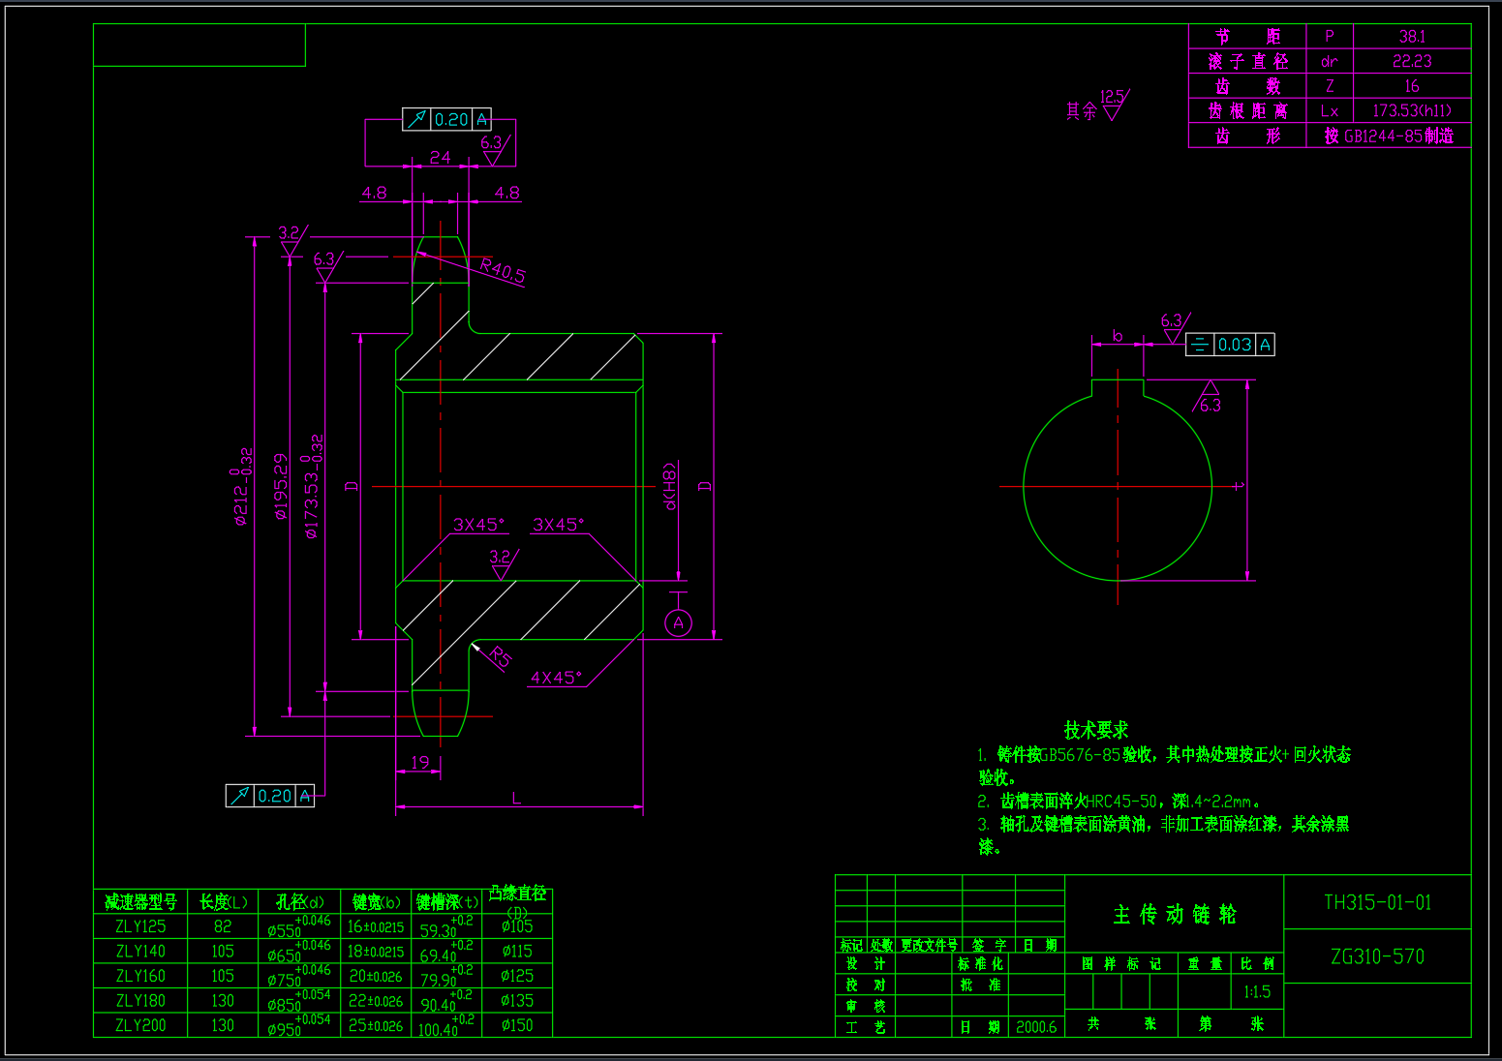This screenshot has height=1061, width=1502.
Task: Click the ø125 flange diameter cell
Action: coord(517,976)
